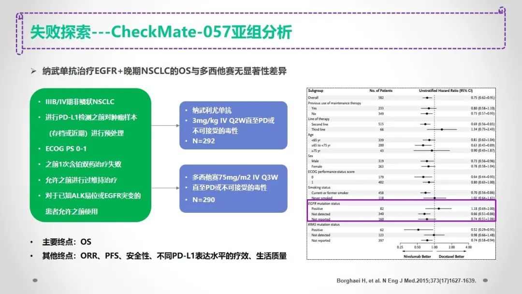Select the "Second line" row label
The height and width of the screenshot is (294, 522).
319,124
